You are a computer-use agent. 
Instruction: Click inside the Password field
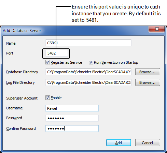coord(72,118)
